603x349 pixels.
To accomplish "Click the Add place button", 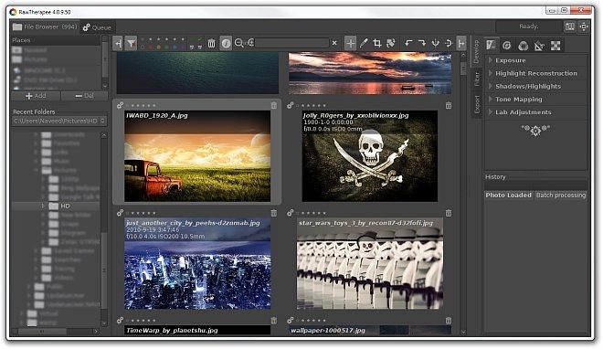I will pyautogui.click(x=36, y=96).
